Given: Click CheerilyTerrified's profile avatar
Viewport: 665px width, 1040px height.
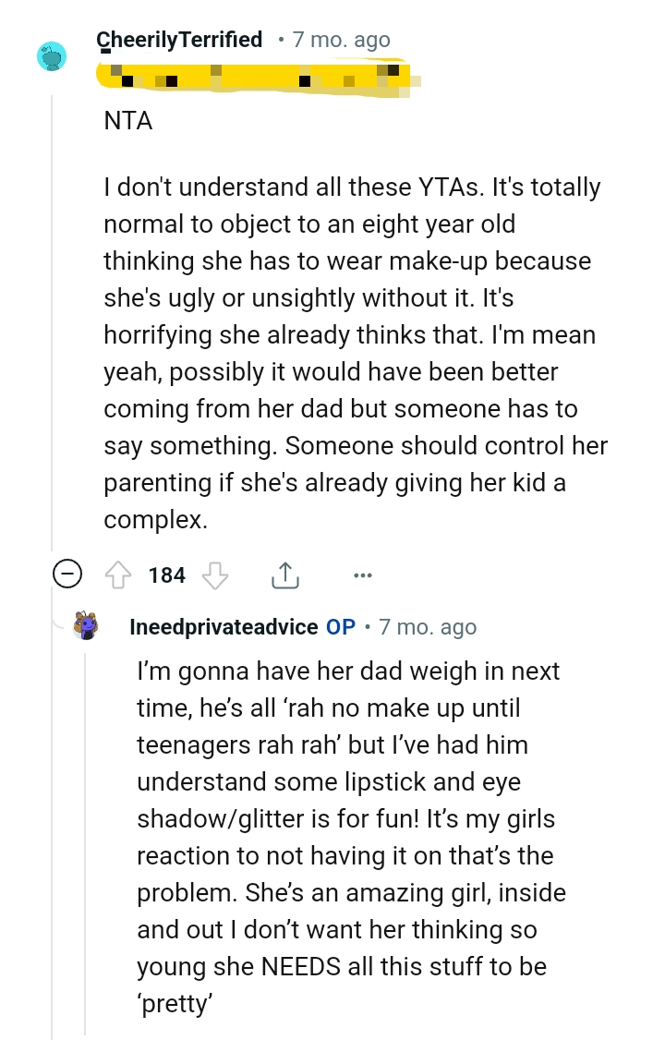Looking at the screenshot, I should [x=53, y=56].
